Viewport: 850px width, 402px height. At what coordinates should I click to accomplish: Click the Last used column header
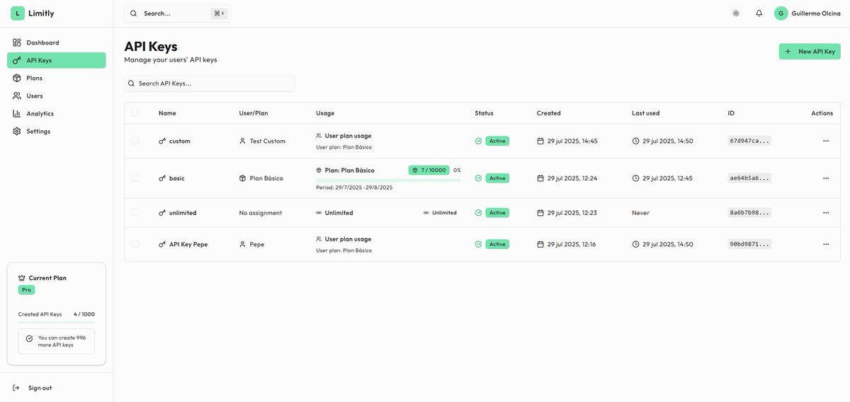(x=645, y=113)
